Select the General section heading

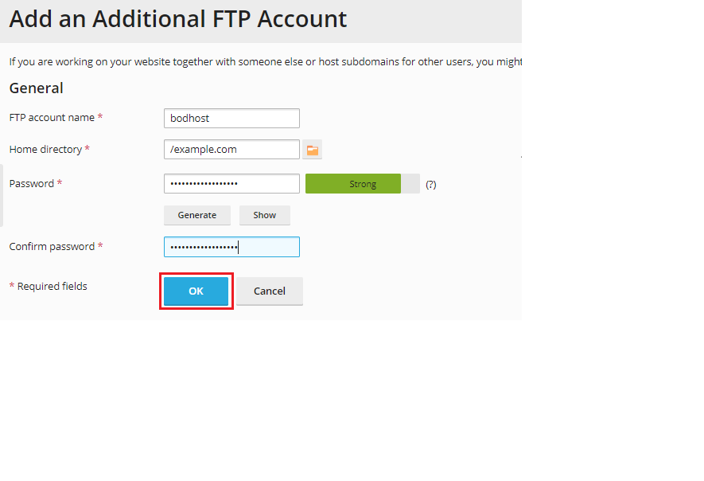click(x=37, y=88)
